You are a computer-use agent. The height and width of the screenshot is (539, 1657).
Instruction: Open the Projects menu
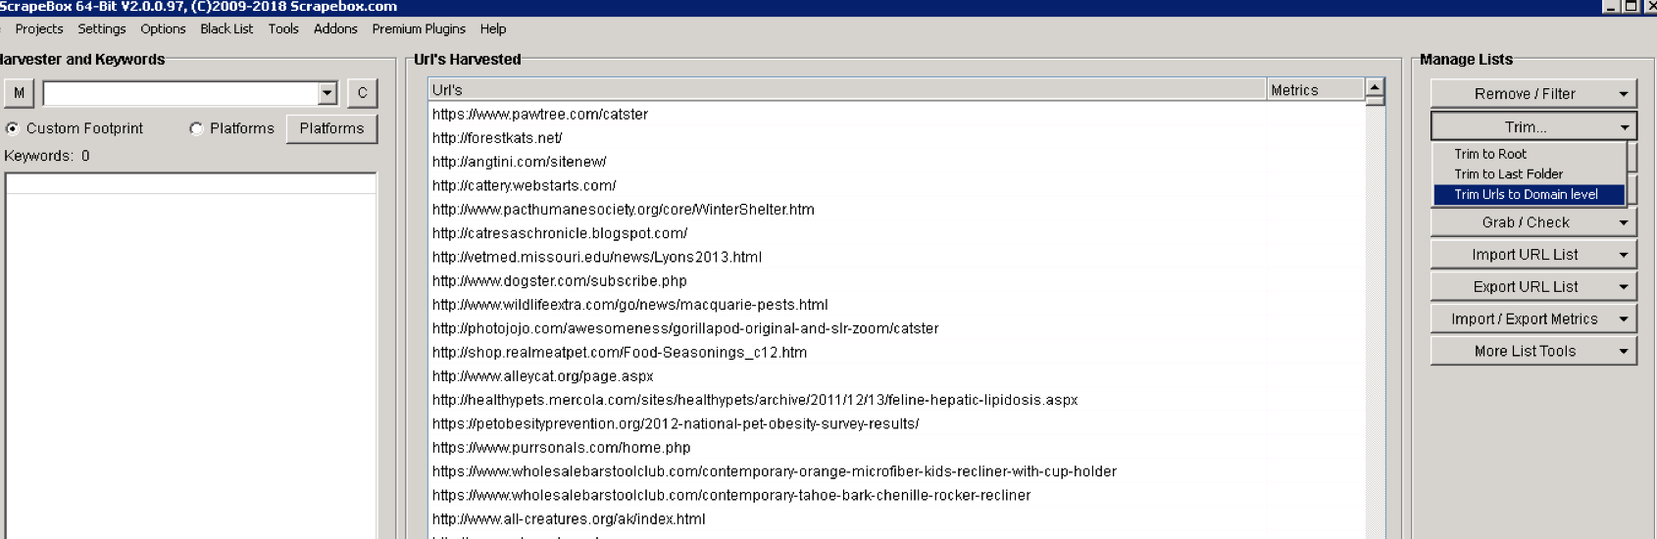click(x=39, y=29)
